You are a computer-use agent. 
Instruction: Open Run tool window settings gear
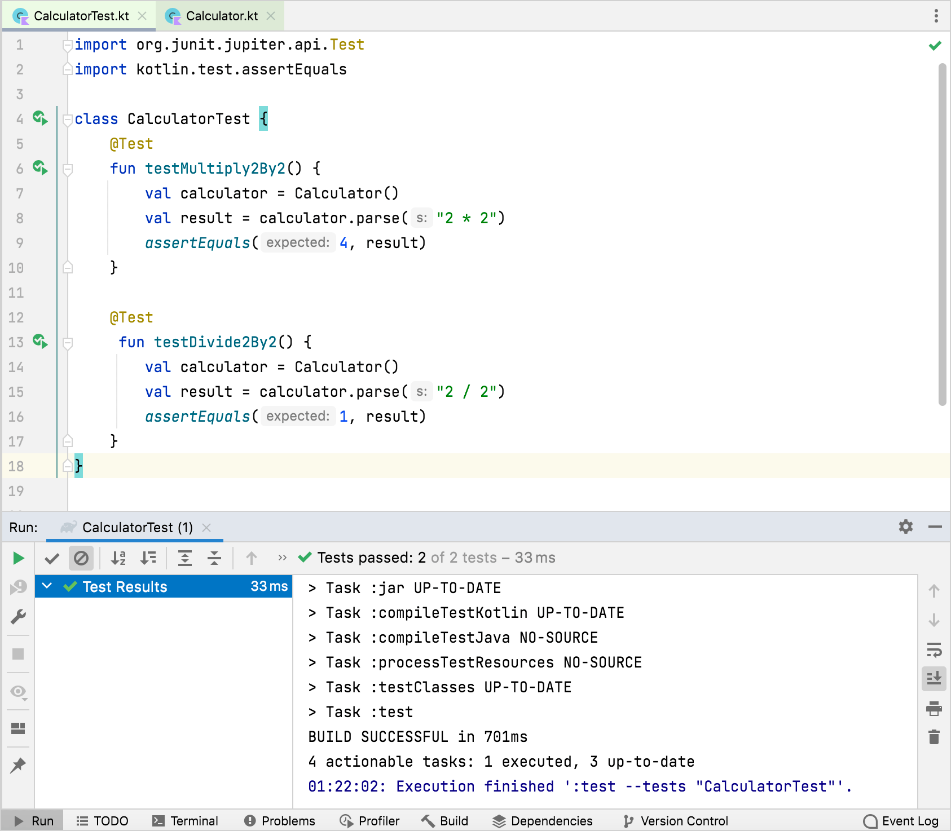click(905, 527)
